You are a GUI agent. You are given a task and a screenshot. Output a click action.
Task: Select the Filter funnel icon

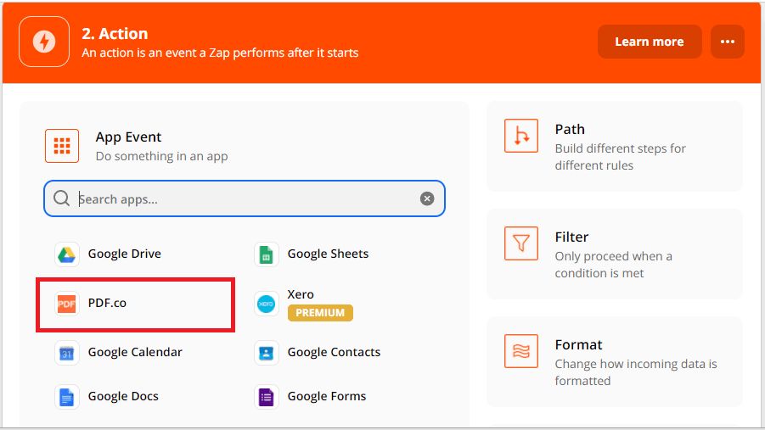point(520,243)
